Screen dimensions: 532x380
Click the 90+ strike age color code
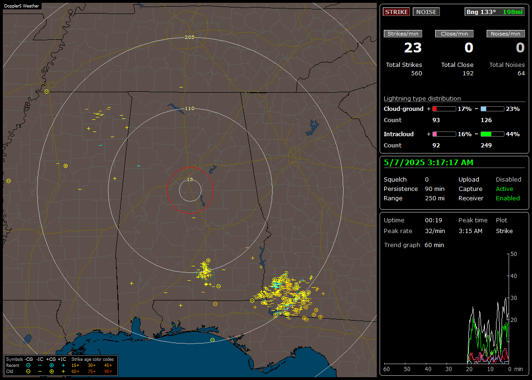pyautogui.click(x=108, y=372)
